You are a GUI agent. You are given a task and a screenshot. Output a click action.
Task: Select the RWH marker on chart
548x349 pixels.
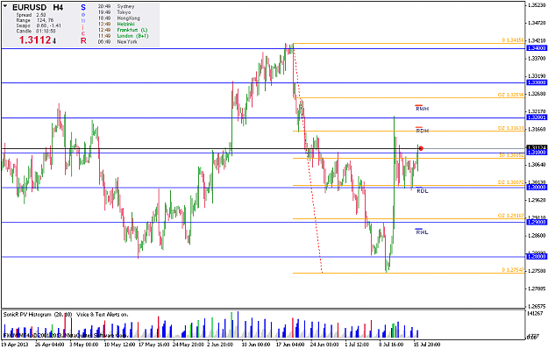pos(423,108)
